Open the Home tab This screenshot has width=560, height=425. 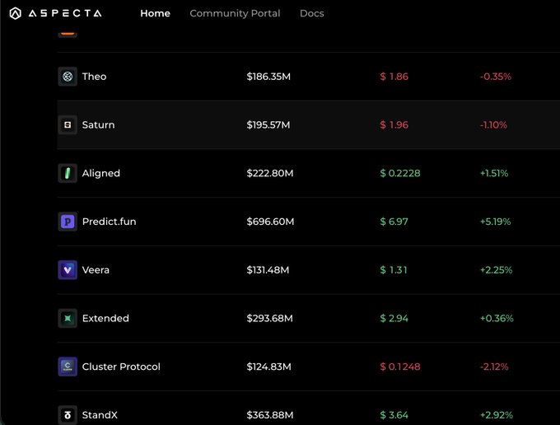155,13
